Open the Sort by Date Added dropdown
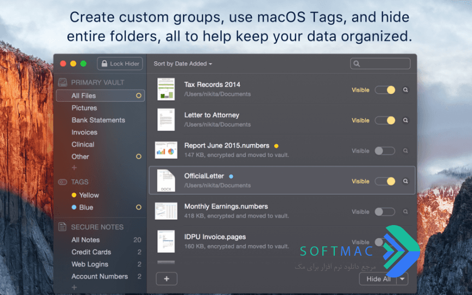Image resolution: width=472 pixels, height=295 pixels. [x=182, y=64]
